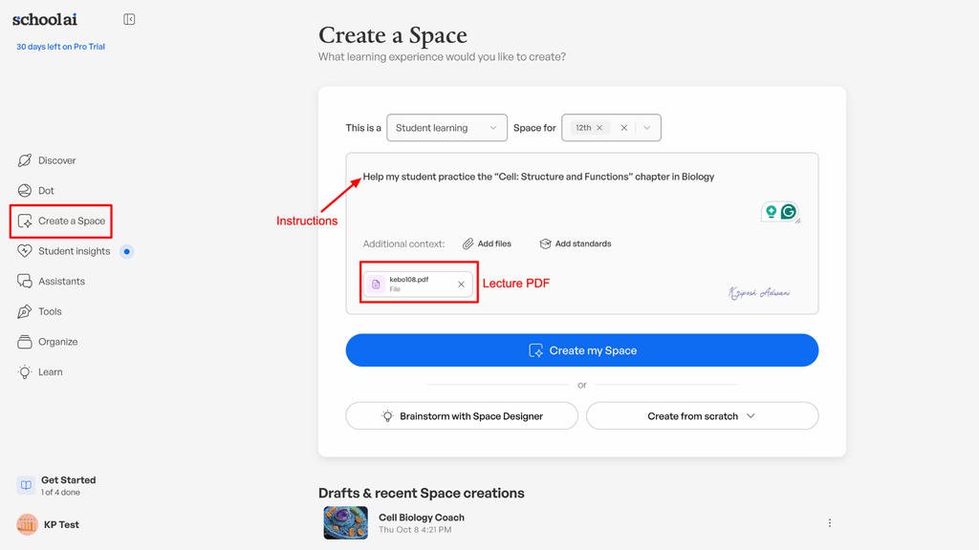The height and width of the screenshot is (550, 979).
Task: Open Tools in the sidebar
Action: coord(39,312)
